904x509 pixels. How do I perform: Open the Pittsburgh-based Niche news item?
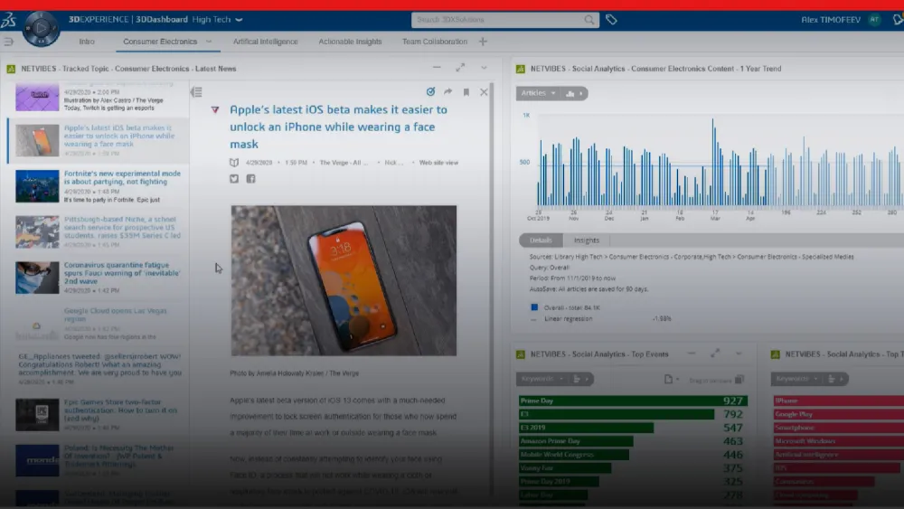[122, 227]
